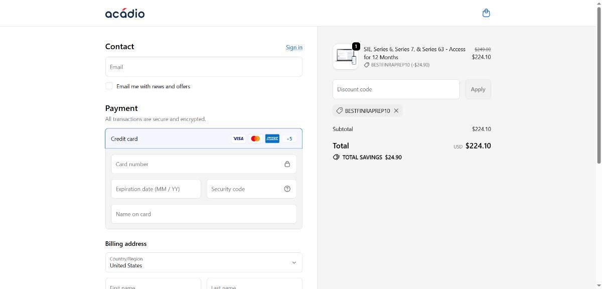Screen dimensions: 602x289
Task: Click the Email input field
Action: click(x=204, y=67)
